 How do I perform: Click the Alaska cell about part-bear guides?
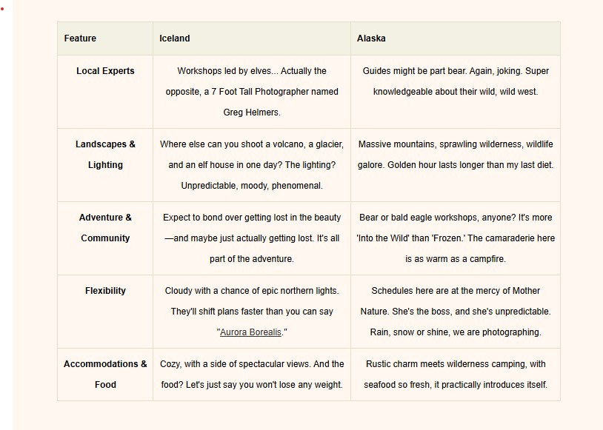pyautogui.click(x=456, y=81)
